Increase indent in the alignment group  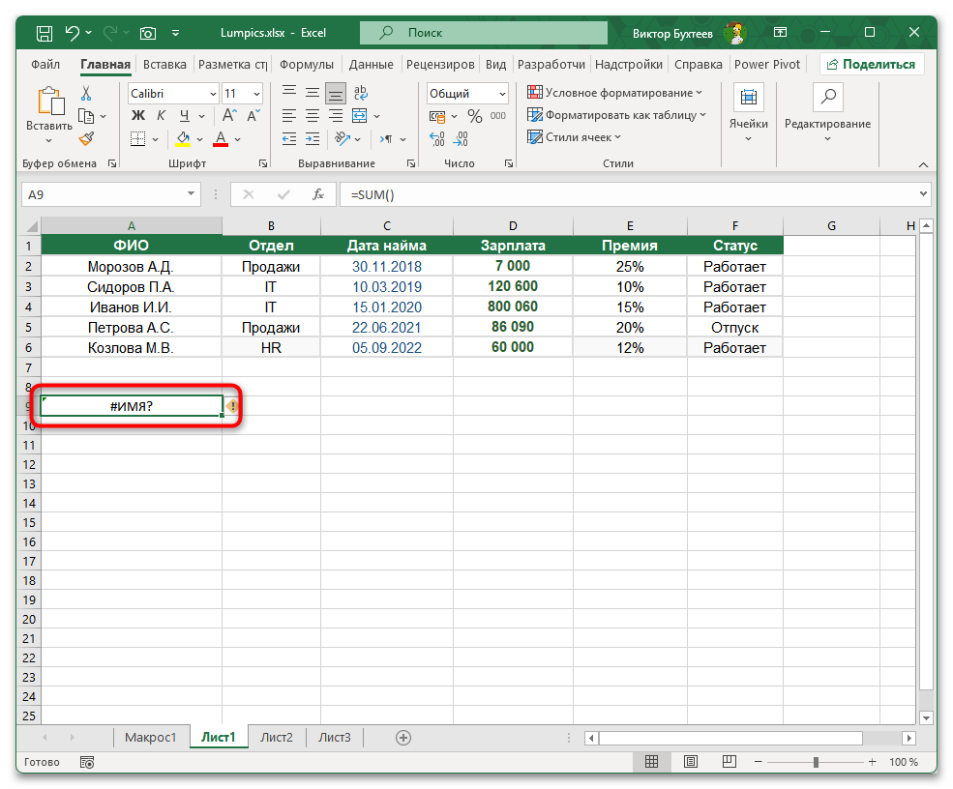coord(313,139)
